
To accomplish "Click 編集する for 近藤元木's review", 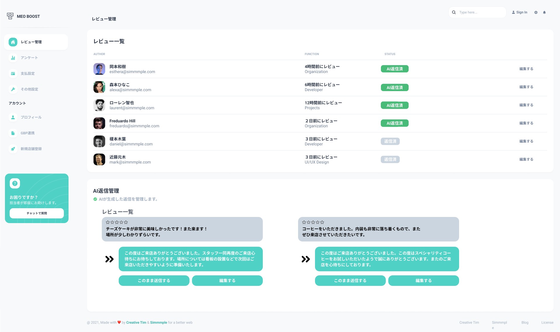I will (x=526, y=159).
